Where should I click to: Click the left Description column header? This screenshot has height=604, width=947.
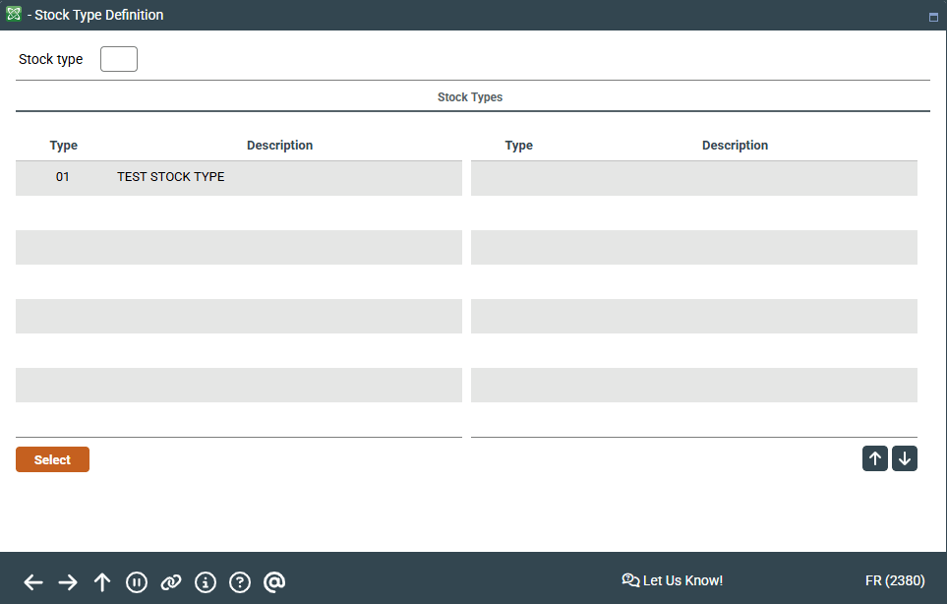[279, 146]
